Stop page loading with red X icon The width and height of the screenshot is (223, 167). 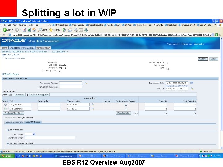[24, 30]
